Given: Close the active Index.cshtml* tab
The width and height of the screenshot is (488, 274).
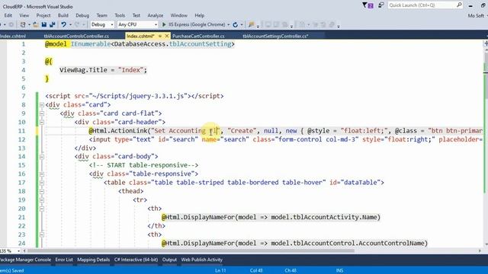Looking at the screenshot, I should pyautogui.click(x=167, y=36).
